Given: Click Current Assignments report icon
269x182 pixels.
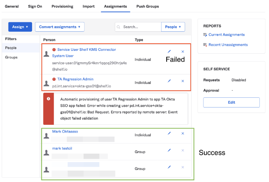Looking at the screenshot, I should (205, 35).
